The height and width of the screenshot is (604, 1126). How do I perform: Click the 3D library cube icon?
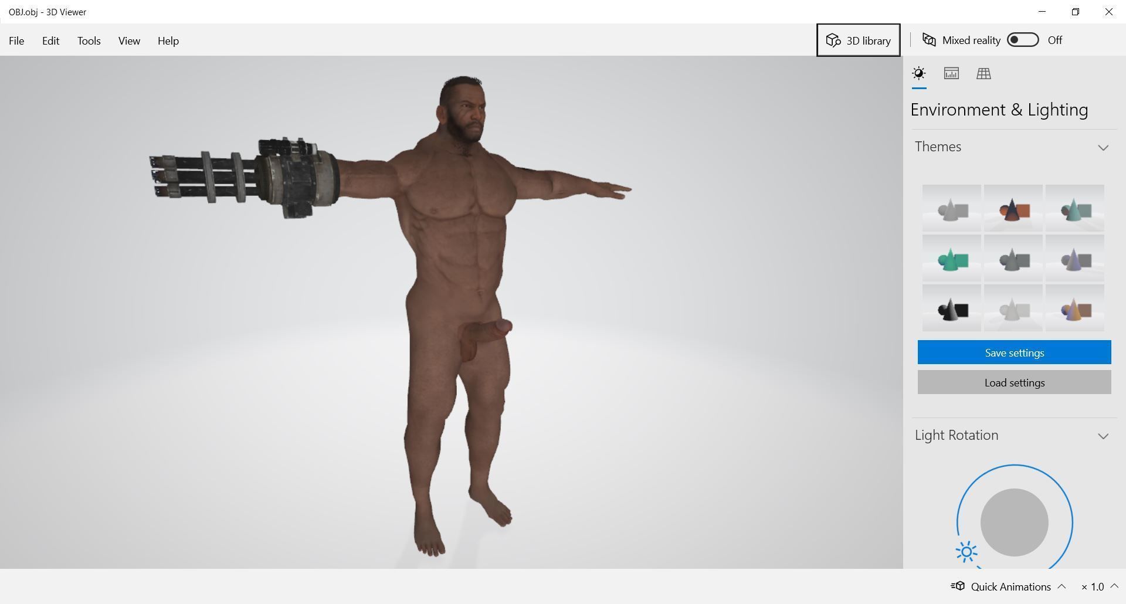(833, 40)
